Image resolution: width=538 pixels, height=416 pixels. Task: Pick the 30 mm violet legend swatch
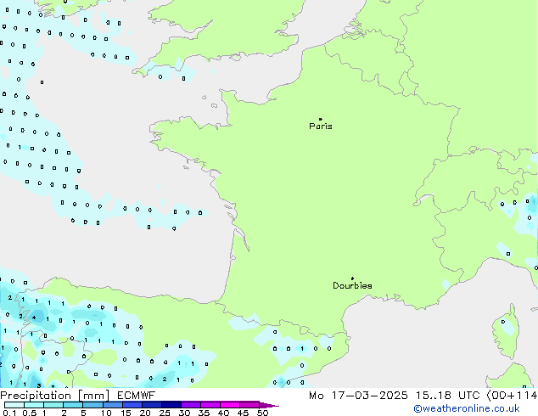(190, 405)
